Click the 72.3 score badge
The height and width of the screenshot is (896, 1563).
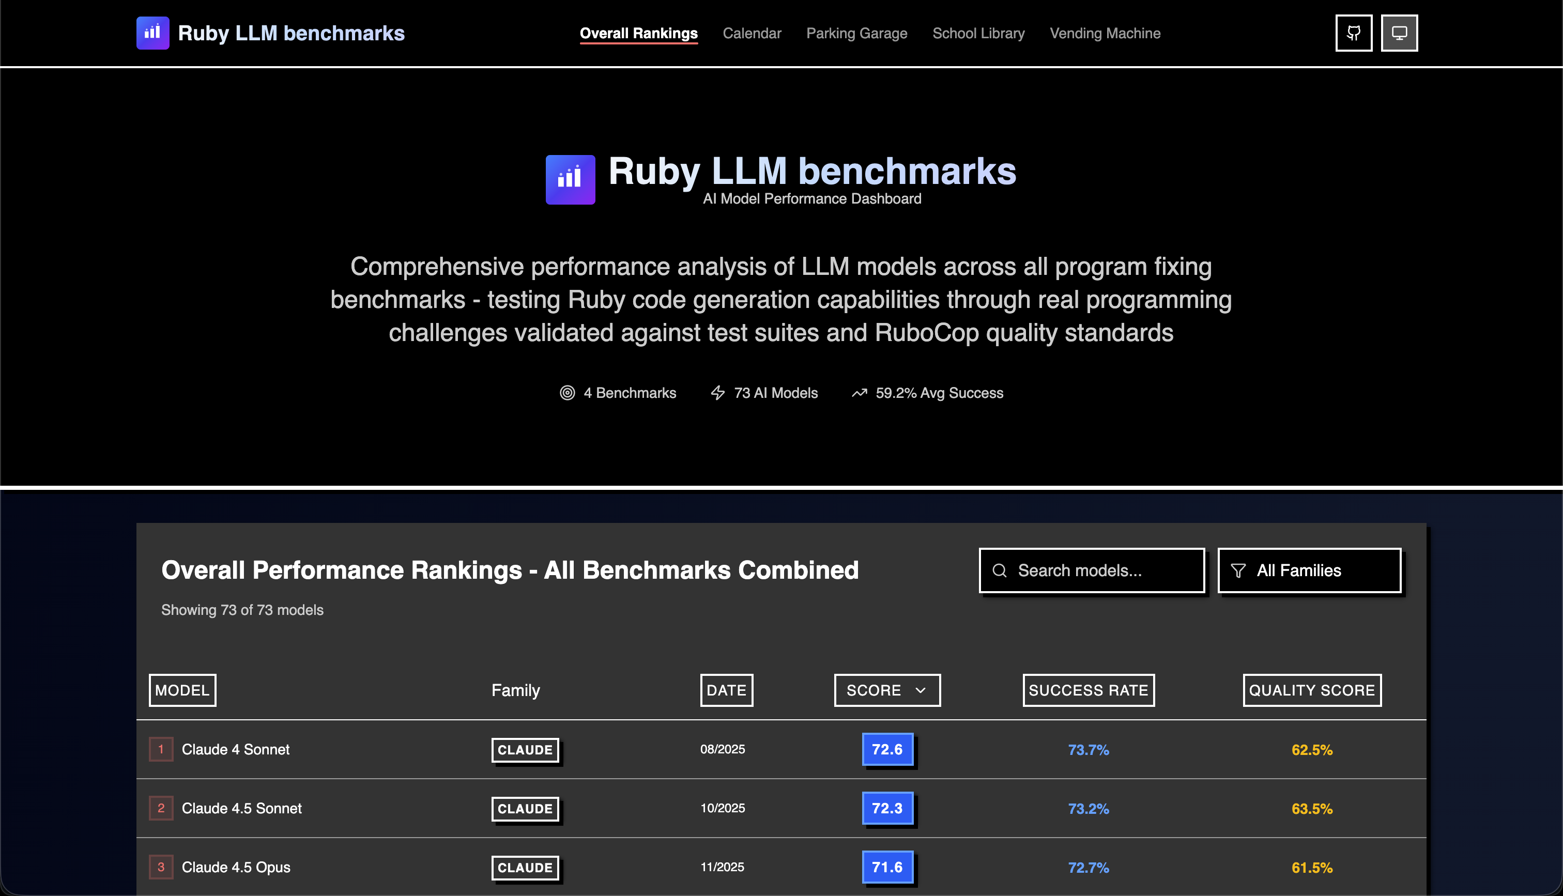pos(887,809)
